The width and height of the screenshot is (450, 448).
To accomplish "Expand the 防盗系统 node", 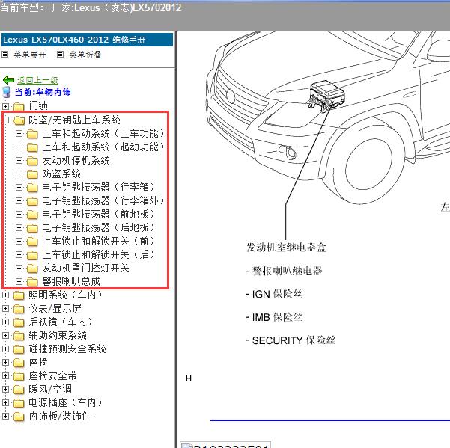I will pos(19,174).
